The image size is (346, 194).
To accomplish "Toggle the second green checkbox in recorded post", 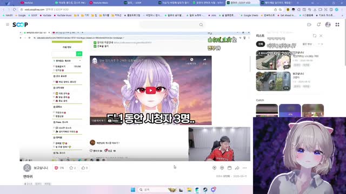I will 95,46.
